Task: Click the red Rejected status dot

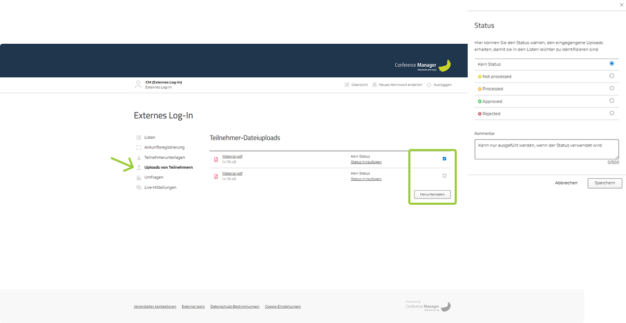Action: click(480, 114)
